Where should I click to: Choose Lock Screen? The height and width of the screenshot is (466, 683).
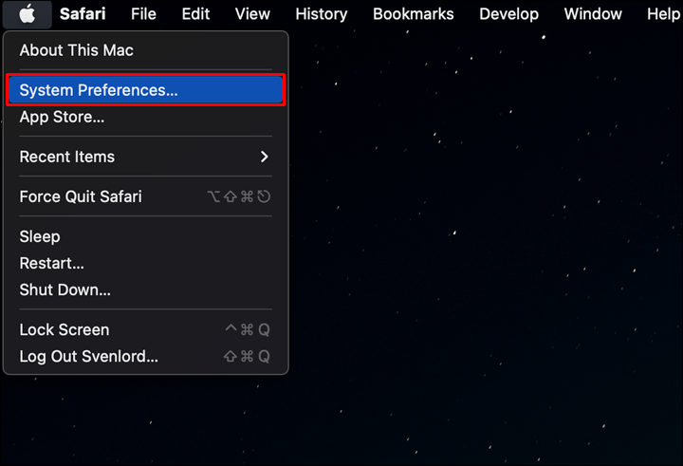click(x=146, y=329)
